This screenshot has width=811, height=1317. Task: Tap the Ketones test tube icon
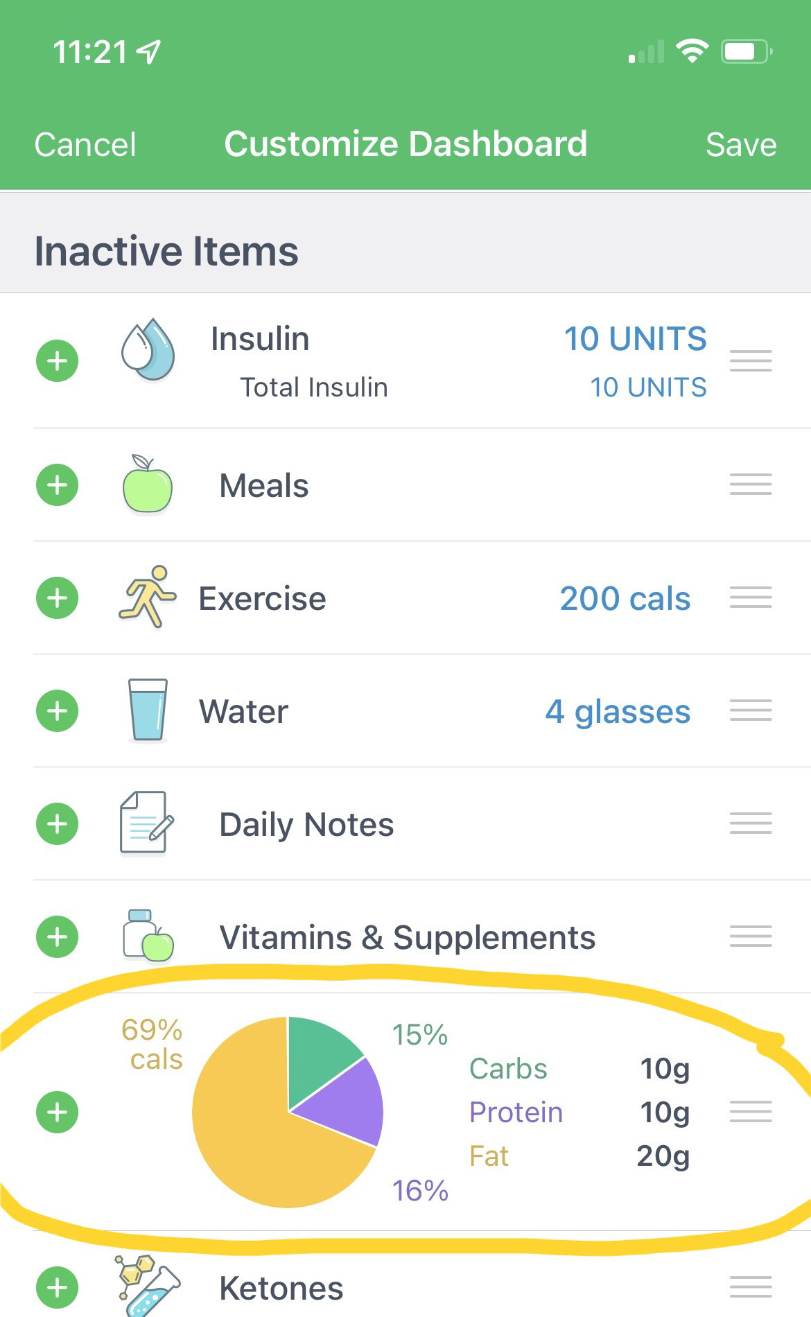pyautogui.click(x=147, y=1286)
